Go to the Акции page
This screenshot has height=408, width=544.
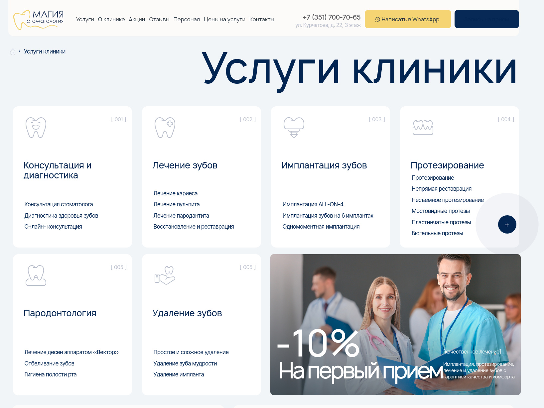pos(137,19)
